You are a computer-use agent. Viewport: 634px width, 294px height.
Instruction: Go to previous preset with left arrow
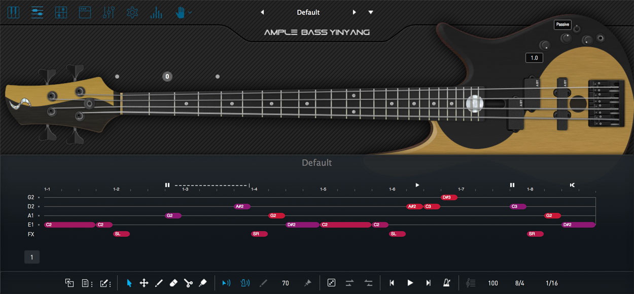pos(262,12)
